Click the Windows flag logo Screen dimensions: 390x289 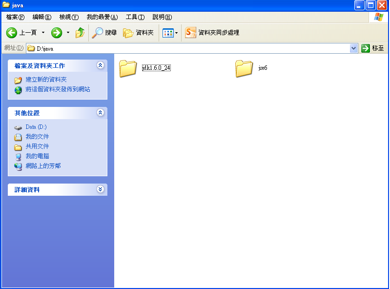click(379, 17)
